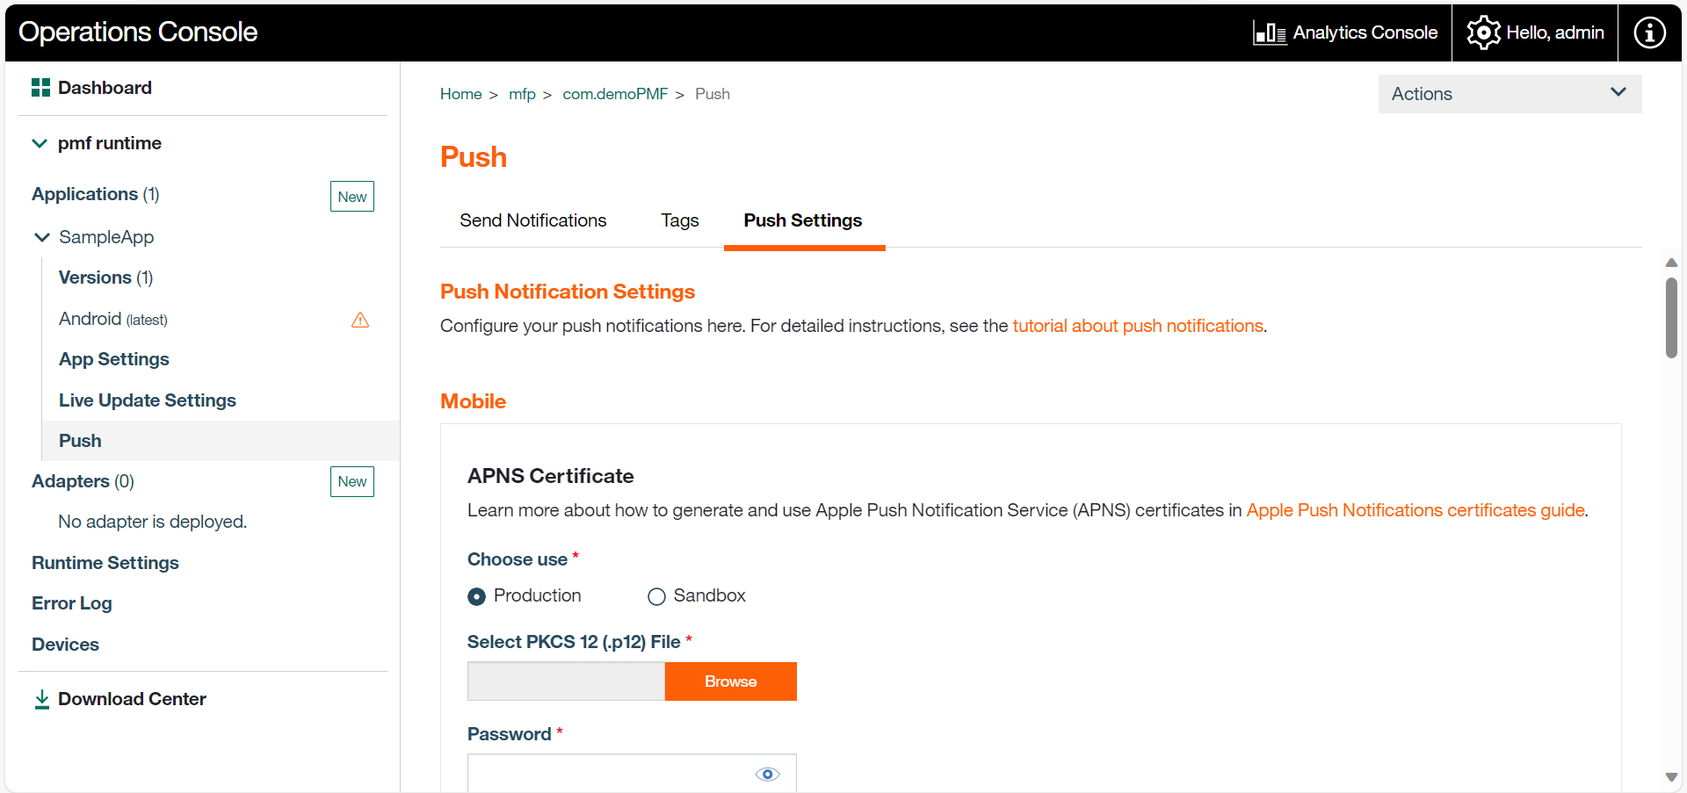Go to mfp breadcrumb
The height and width of the screenshot is (793, 1687).
522,94
